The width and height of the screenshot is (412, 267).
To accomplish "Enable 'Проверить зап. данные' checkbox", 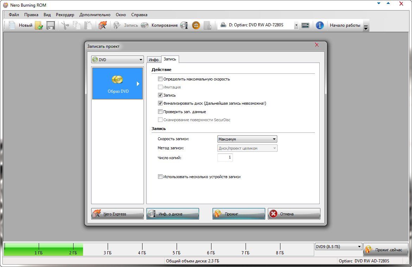I will [160, 112].
